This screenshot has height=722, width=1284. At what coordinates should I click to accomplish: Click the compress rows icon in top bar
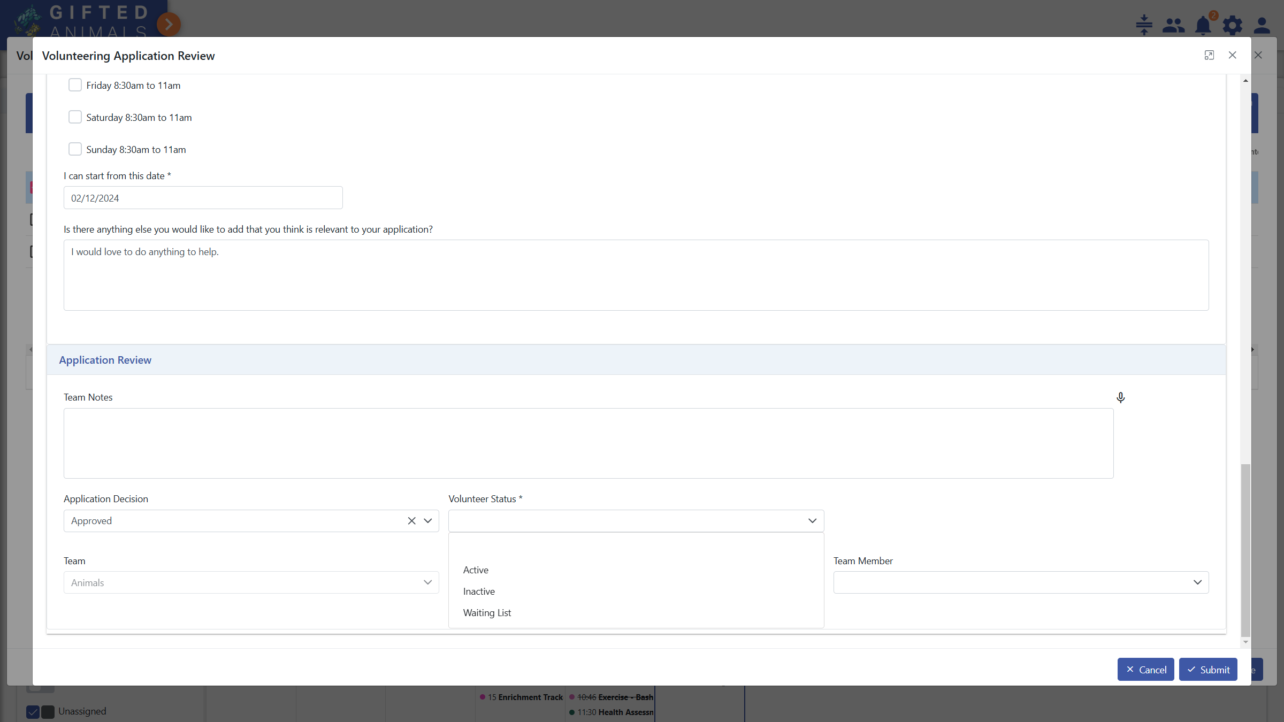pyautogui.click(x=1144, y=25)
